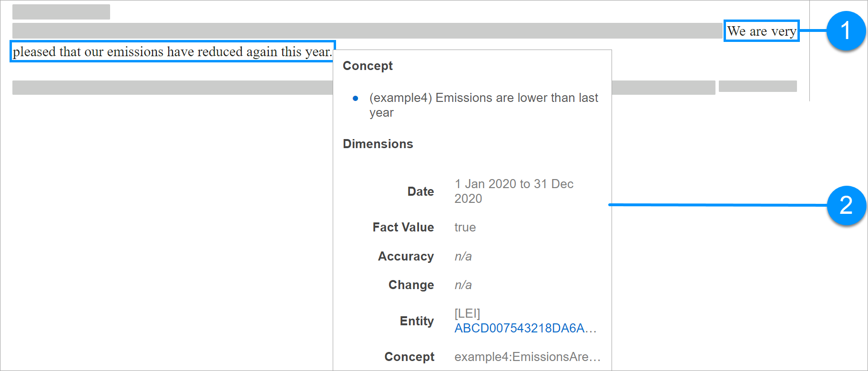Viewport: 868px width, 371px height.
Task: Click the 'Dimensions' section heading
Action: [x=378, y=144]
